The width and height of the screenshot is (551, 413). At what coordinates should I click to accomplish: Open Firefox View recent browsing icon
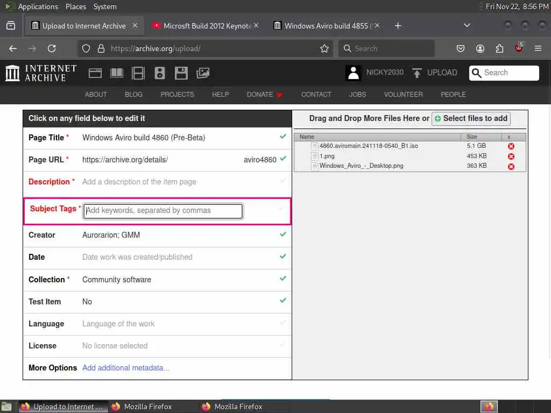[11, 26]
